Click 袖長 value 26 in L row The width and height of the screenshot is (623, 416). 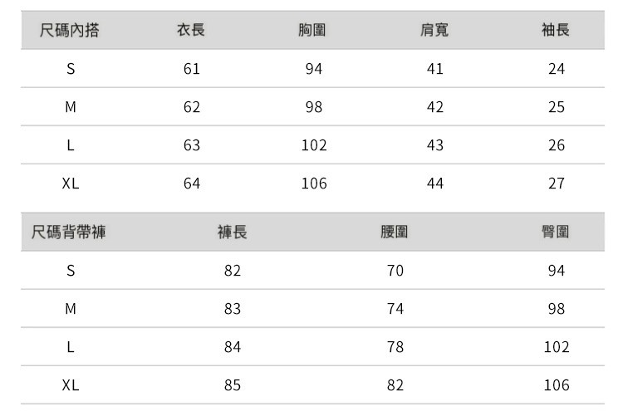[x=557, y=145]
